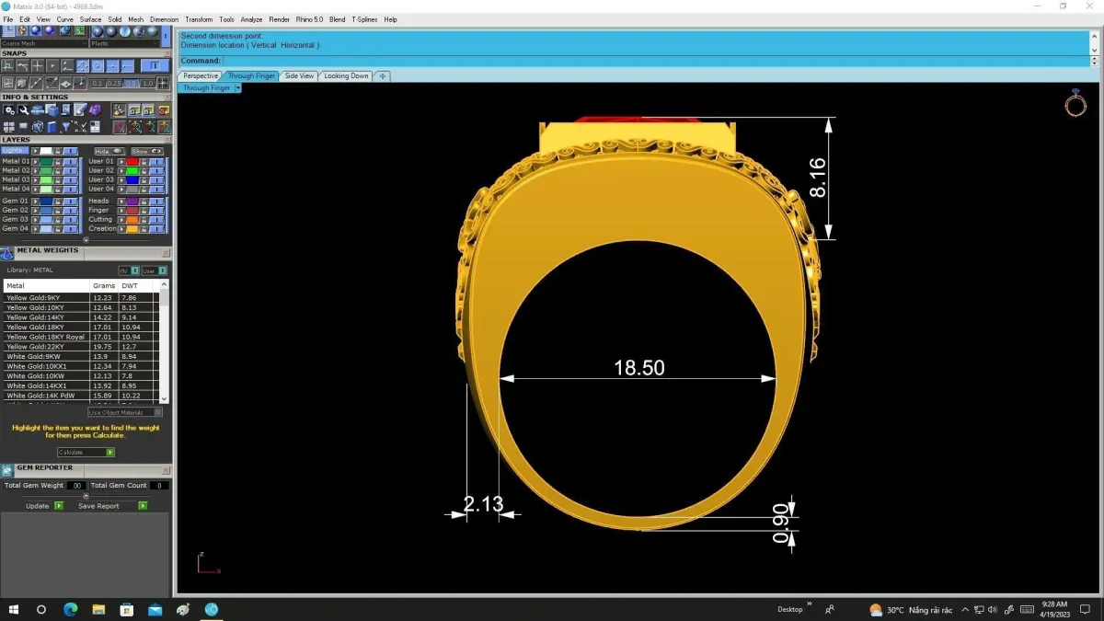Viewport: 1104px width, 621px height.
Task: Click the curve check icon
Action: click(x=80, y=127)
